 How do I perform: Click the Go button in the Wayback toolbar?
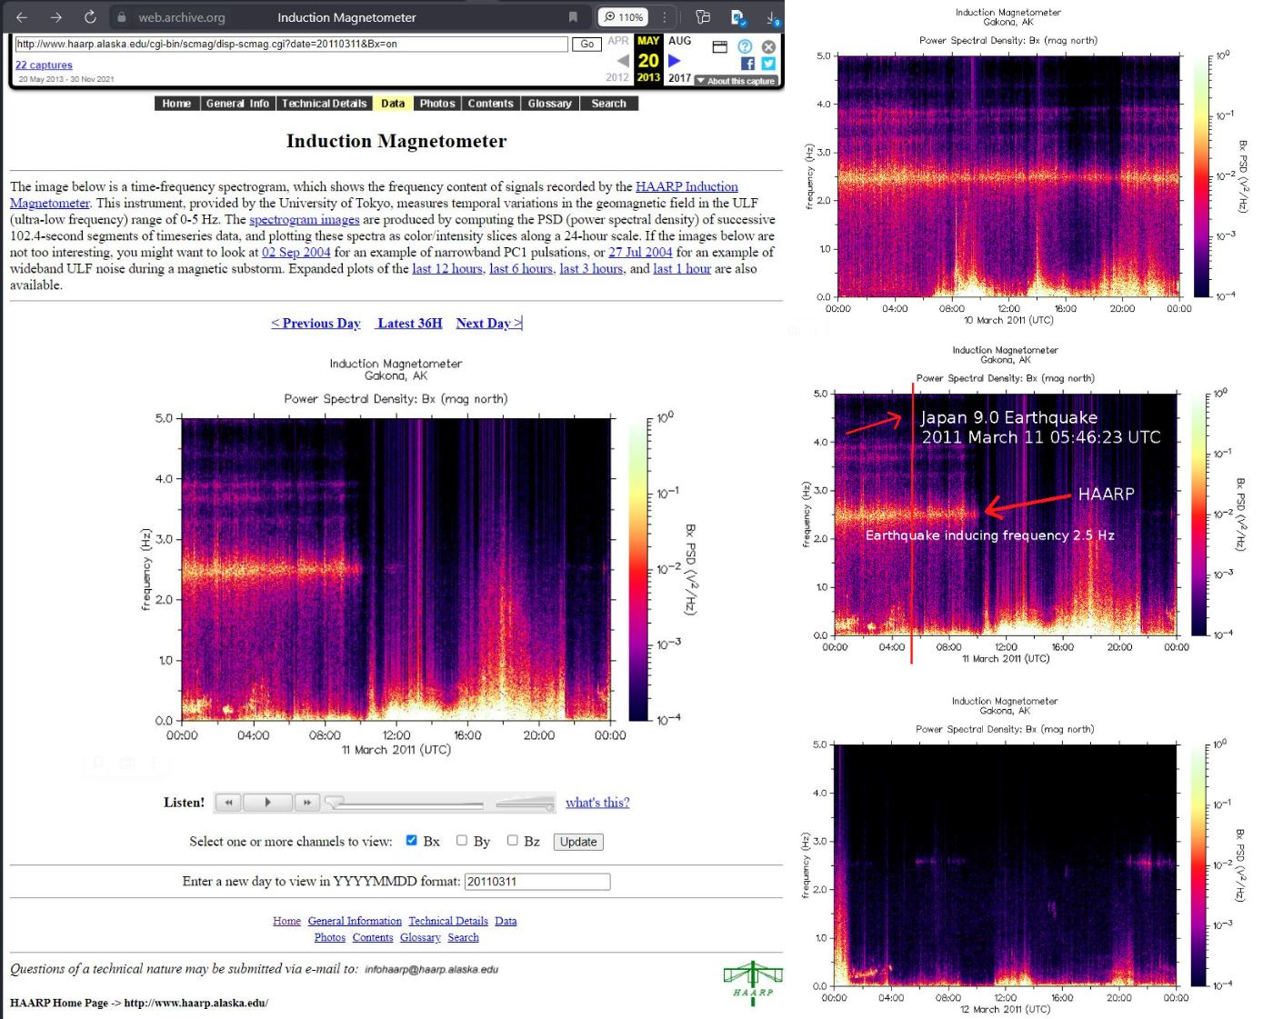586,44
